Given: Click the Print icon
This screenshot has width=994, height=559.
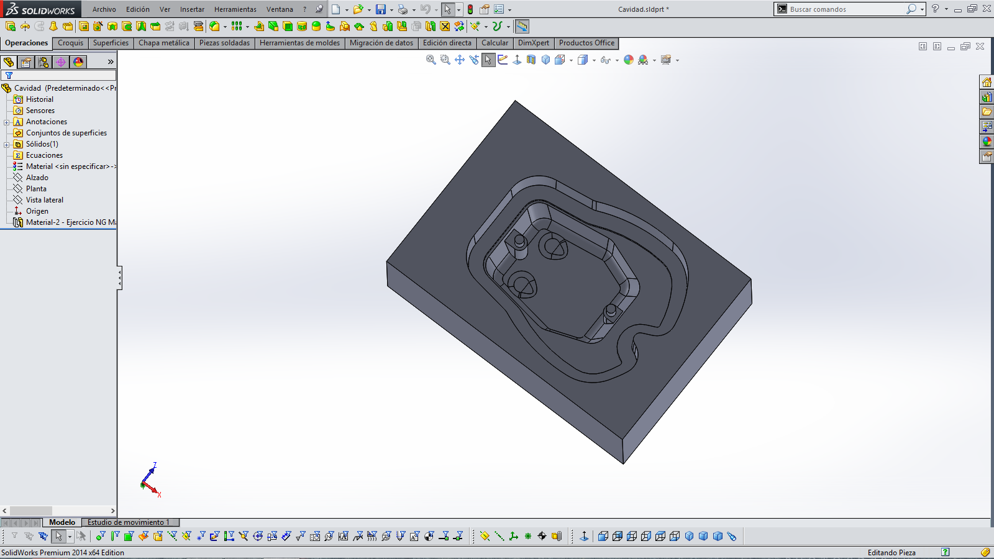Looking at the screenshot, I should [x=403, y=9].
